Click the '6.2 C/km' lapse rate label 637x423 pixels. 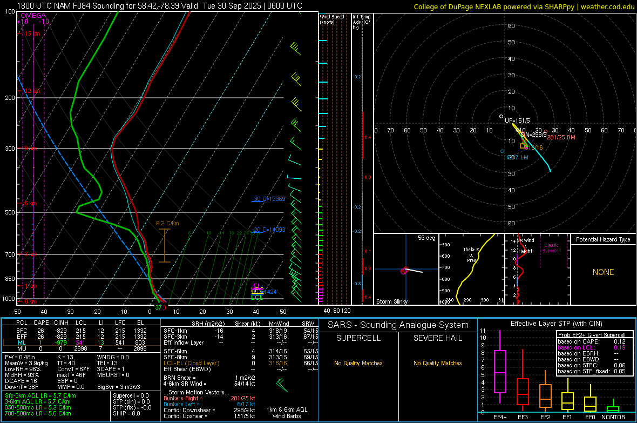(167, 223)
